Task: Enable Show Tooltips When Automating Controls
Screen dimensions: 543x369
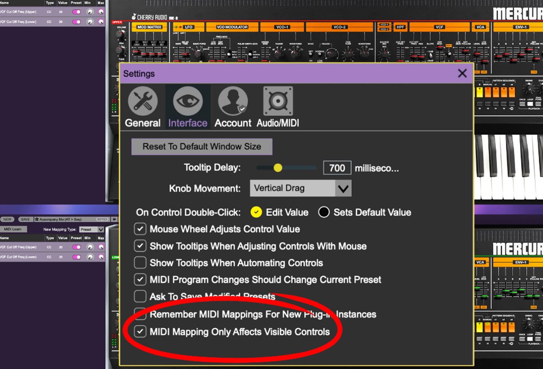Action: point(140,262)
